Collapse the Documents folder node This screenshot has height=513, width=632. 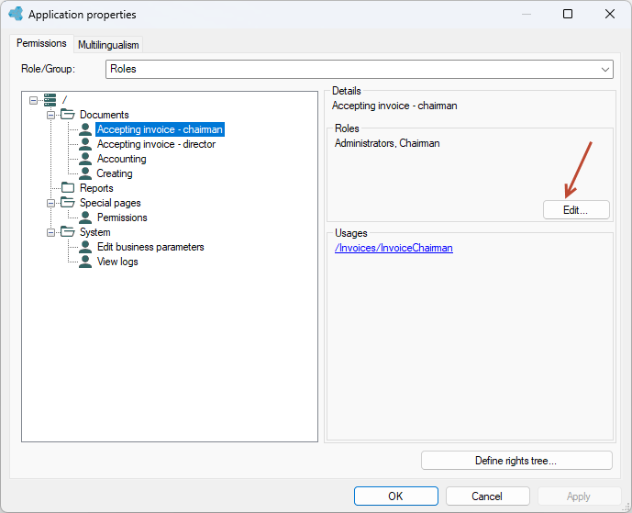coord(50,115)
